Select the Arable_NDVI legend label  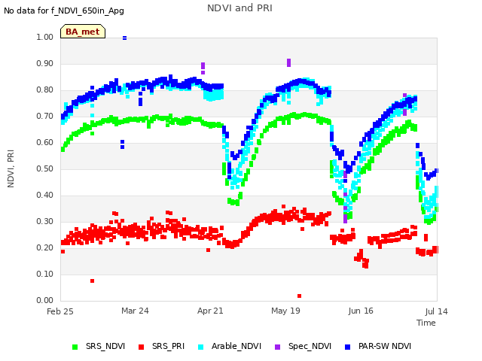pos(236,346)
